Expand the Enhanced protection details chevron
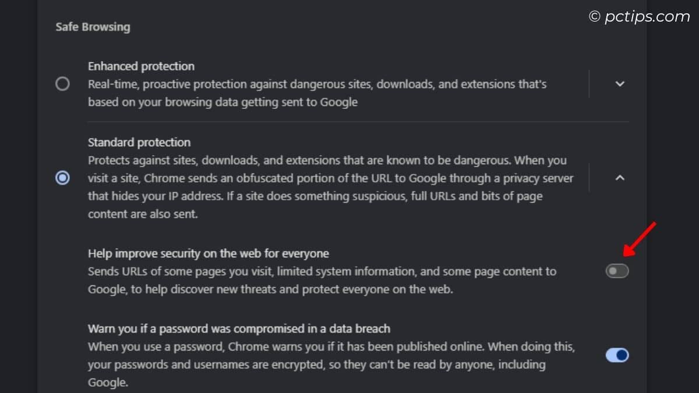Image resolution: width=699 pixels, height=393 pixels. (x=620, y=84)
